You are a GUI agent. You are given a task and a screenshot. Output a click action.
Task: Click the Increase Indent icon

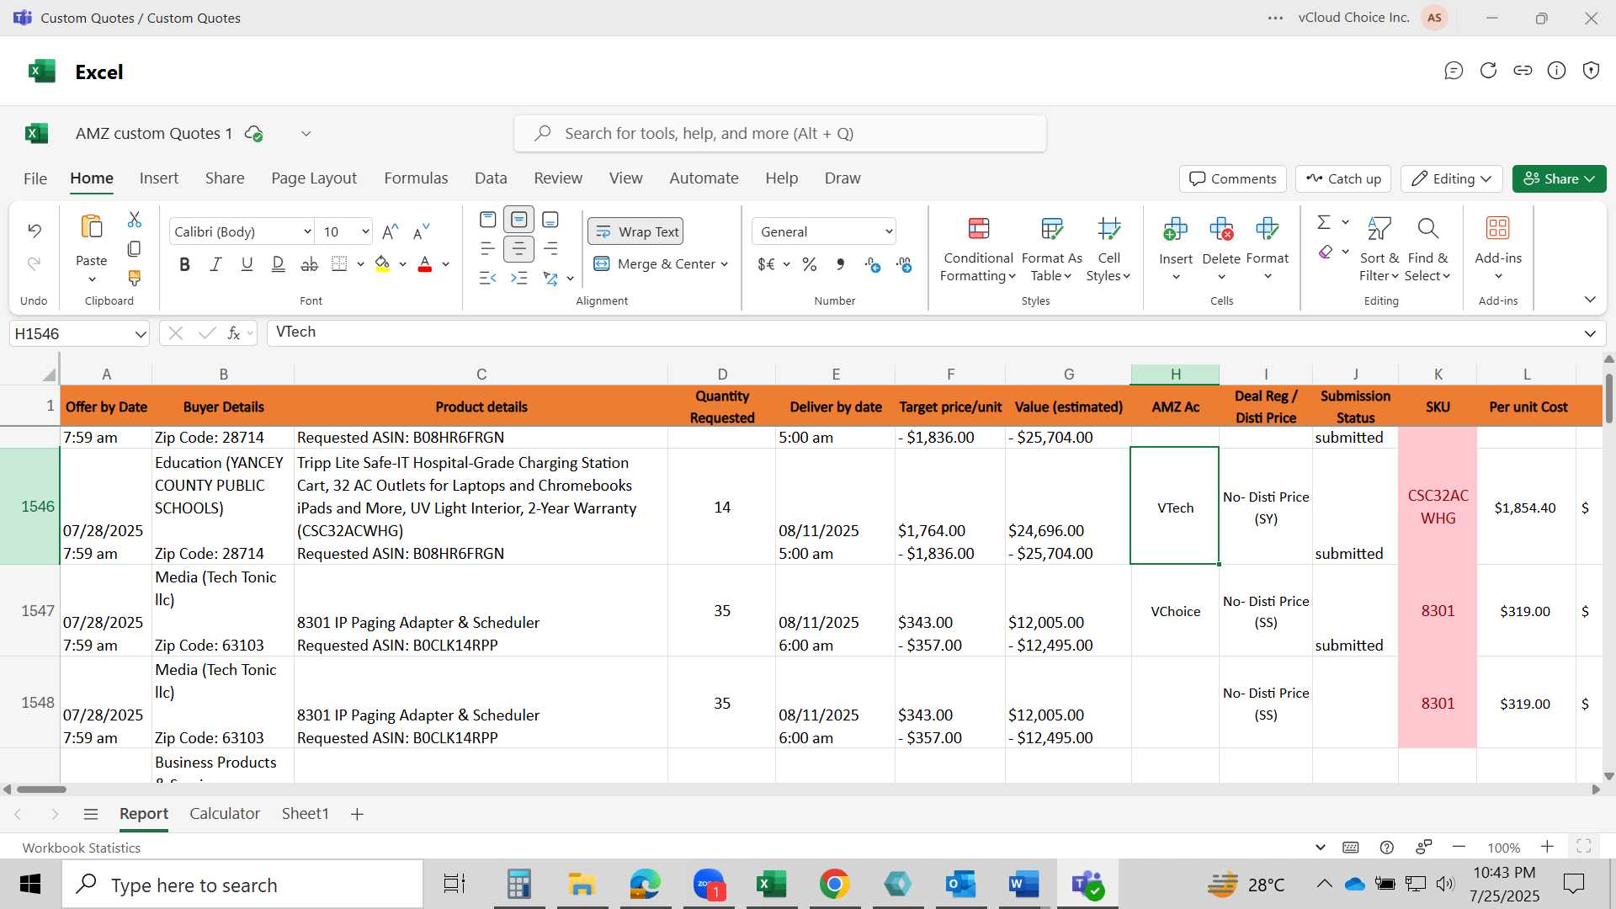(519, 278)
